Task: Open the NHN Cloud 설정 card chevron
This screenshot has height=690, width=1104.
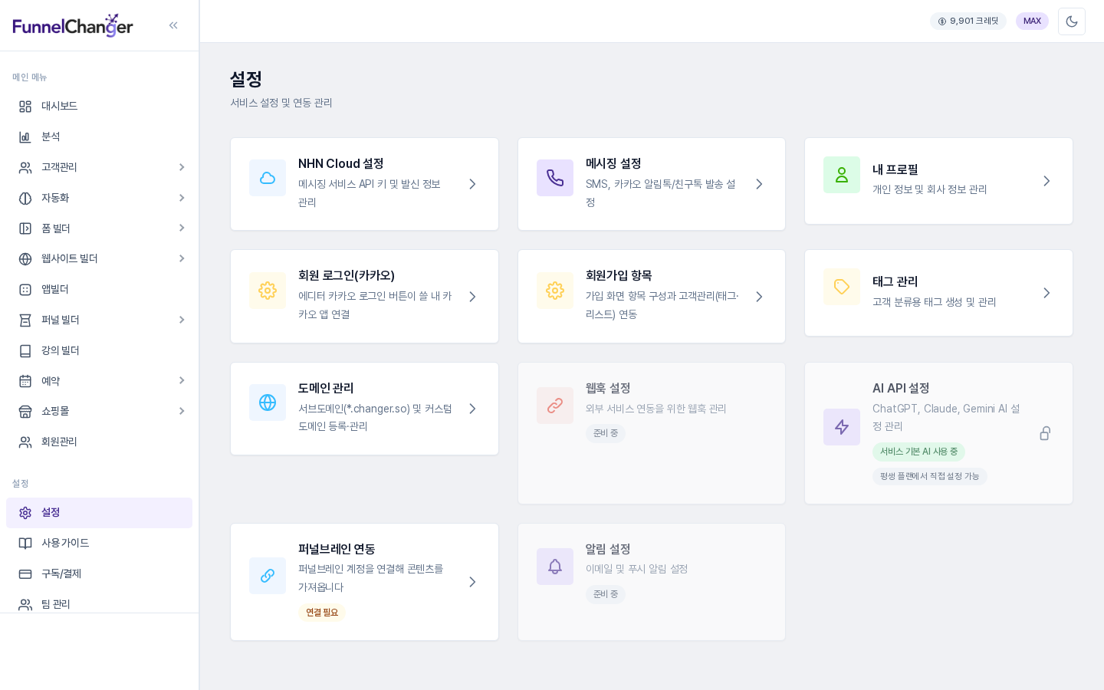Action: click(472, 184)
